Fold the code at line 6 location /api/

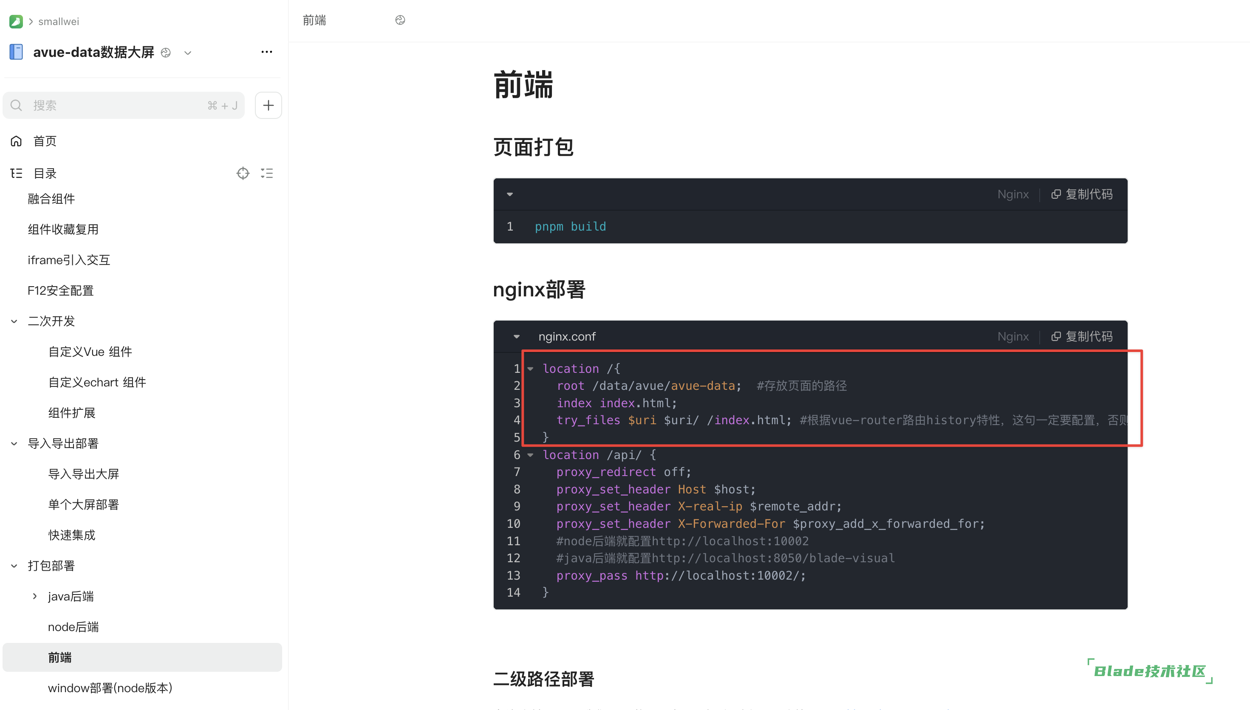click(530, 455)
